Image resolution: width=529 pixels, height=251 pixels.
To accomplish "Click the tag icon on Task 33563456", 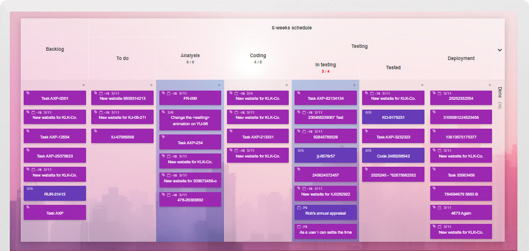I will 434,170.
